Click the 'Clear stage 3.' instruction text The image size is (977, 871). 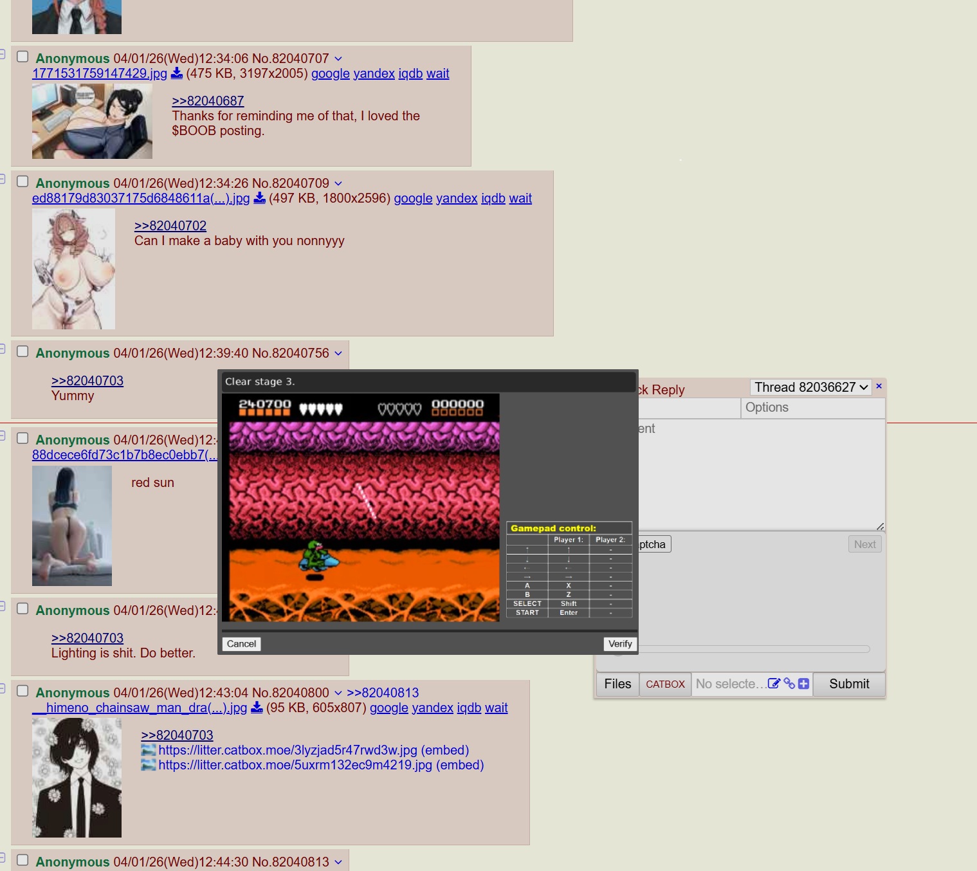tap(260, 381)
